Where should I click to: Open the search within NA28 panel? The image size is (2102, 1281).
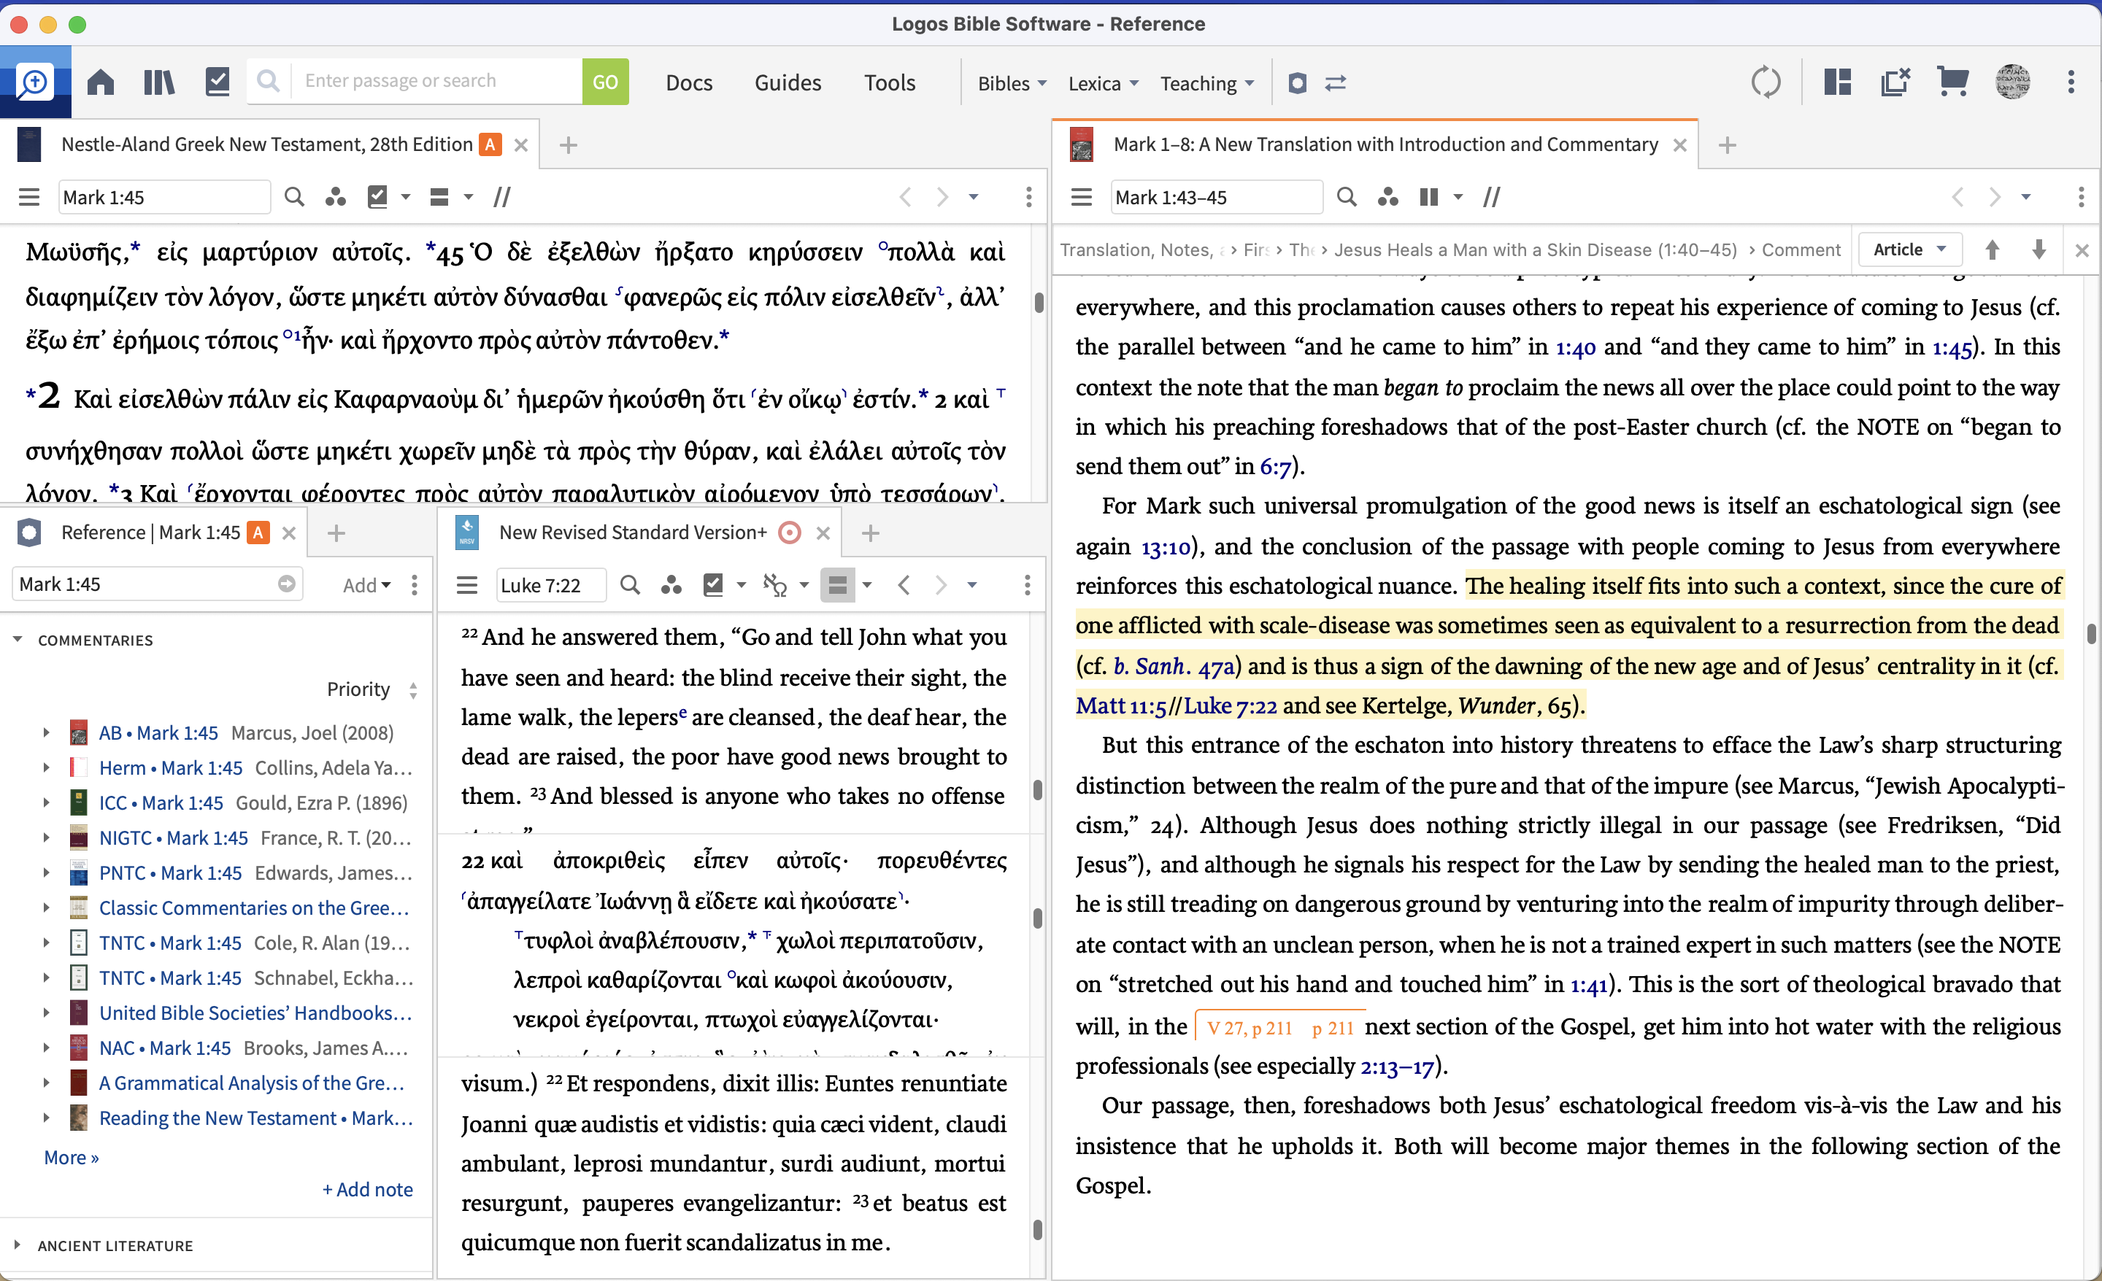click(294, 196)
